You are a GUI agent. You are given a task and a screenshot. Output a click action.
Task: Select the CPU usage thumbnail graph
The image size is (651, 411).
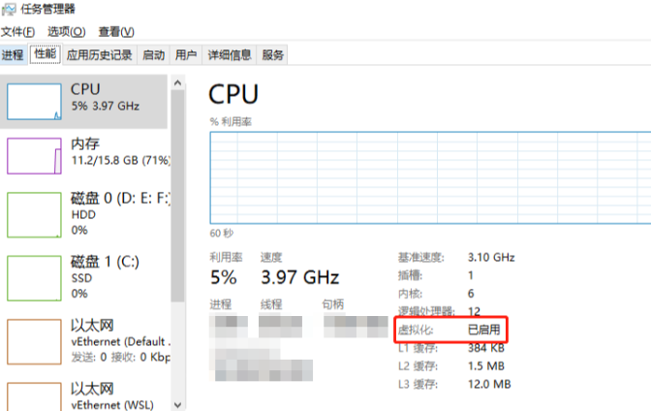coord(35,101)
